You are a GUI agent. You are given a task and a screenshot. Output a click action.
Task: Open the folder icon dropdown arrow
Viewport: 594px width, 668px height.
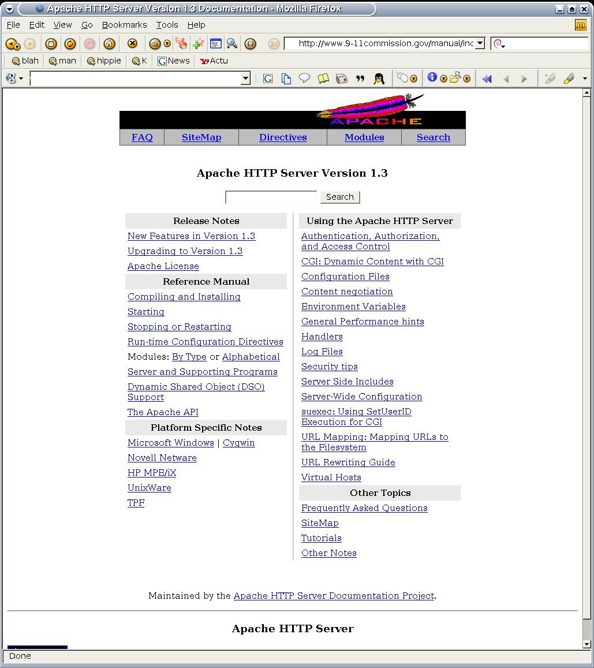pos(466,79)
